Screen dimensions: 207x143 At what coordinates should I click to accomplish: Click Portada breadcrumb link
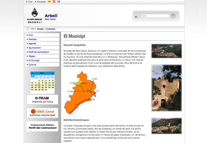click(40, 29)
